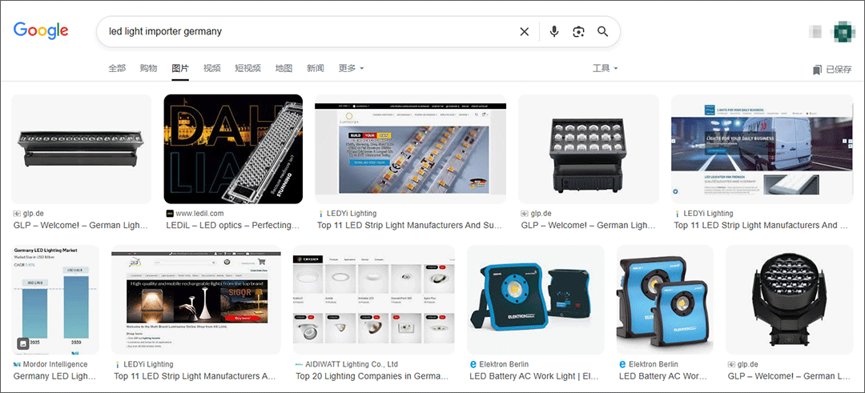Open the Google account avatar

(843, 31)
